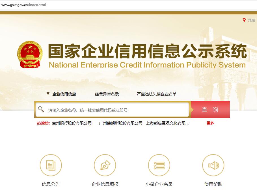Image resolution: width=257 pixels, height=190 pixels.
Task: Click the triangle arrow beside 企业信息
Action: click(x=48, y=94)
